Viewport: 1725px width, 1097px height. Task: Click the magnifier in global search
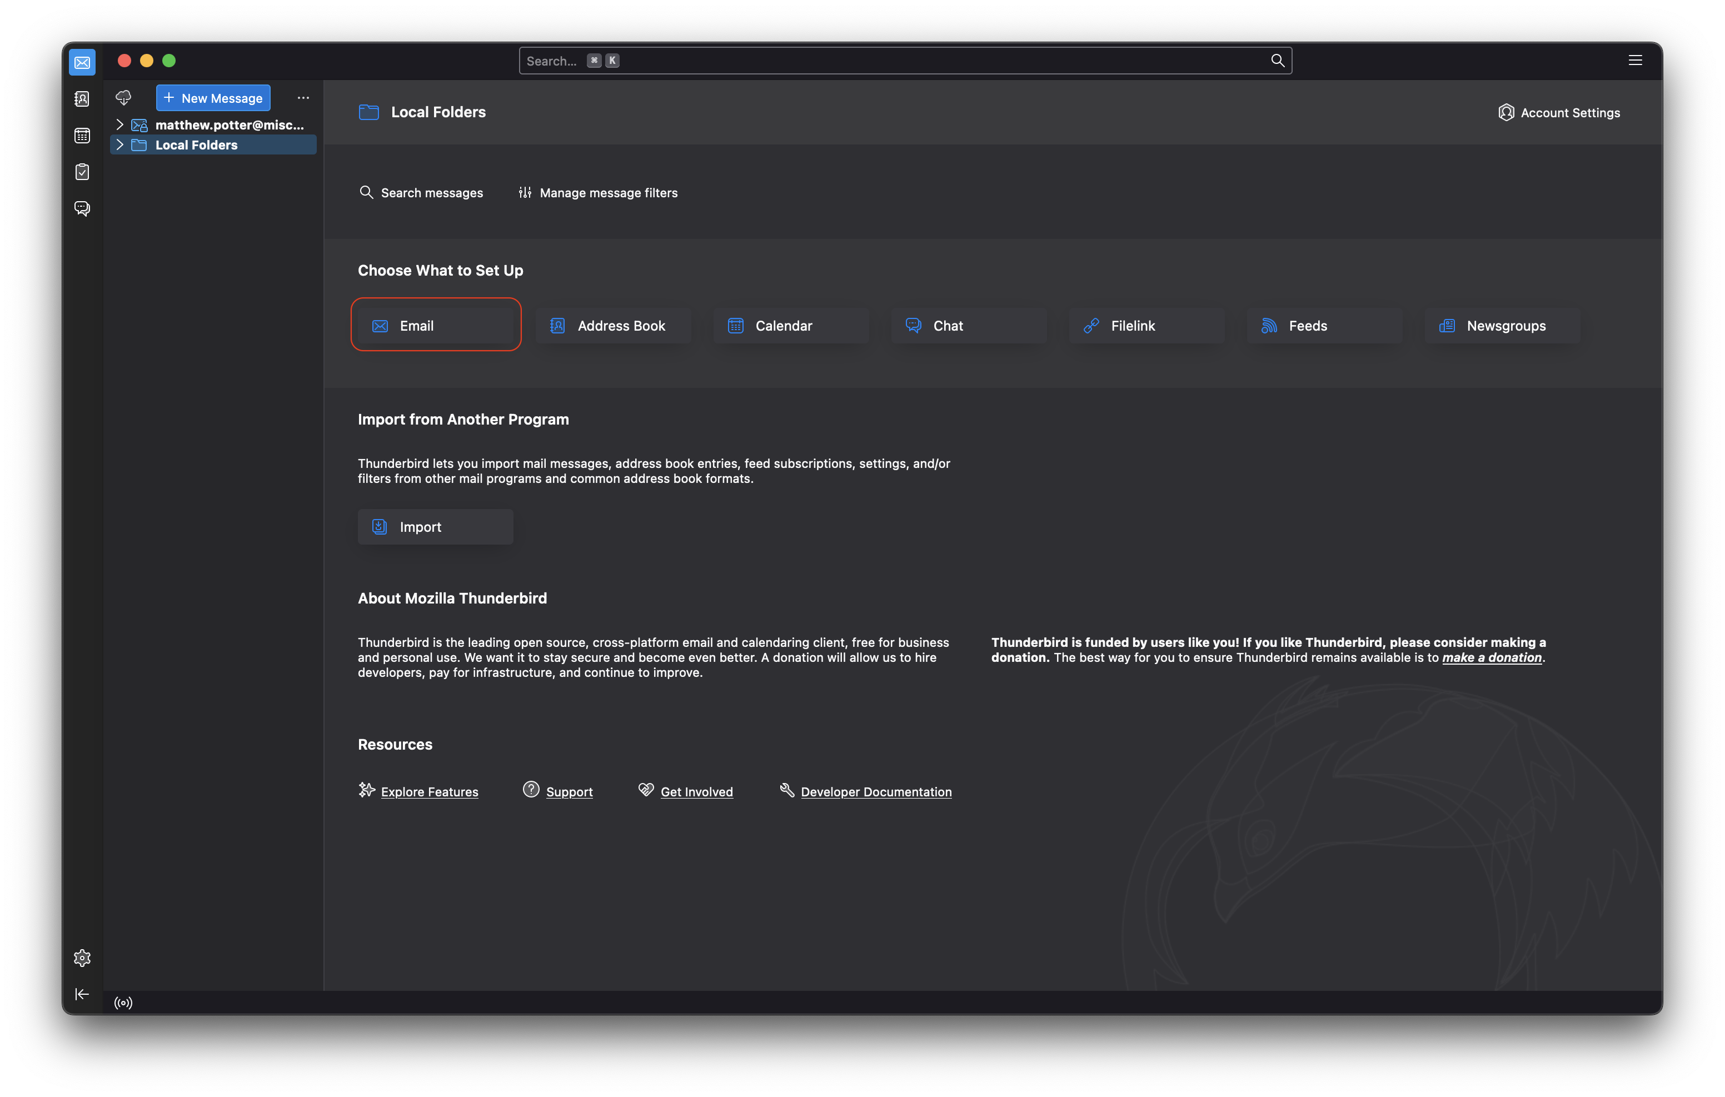tap(1277, 60)
